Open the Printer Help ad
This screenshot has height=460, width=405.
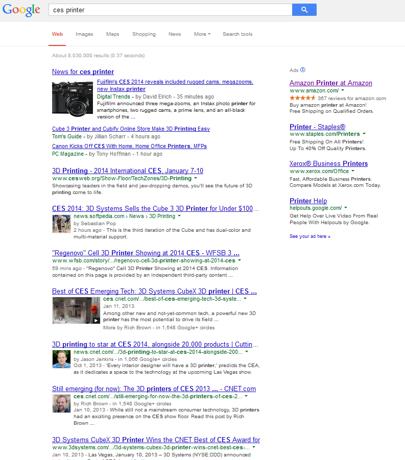(308, 201)
